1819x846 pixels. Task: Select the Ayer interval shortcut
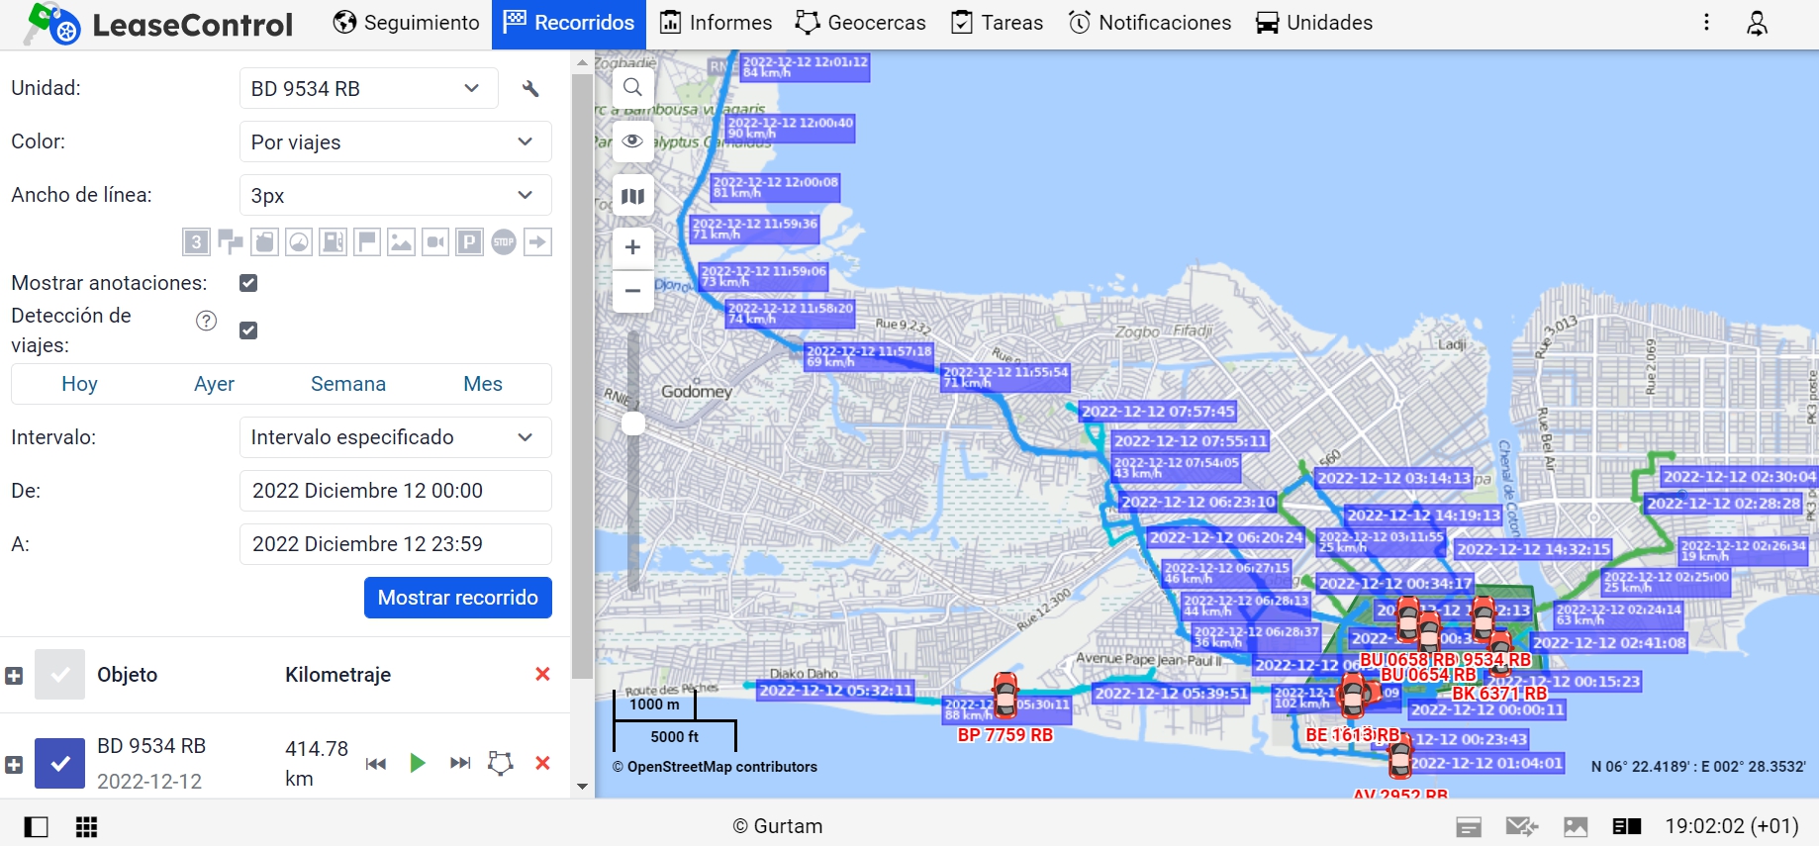tap(214, 384)
